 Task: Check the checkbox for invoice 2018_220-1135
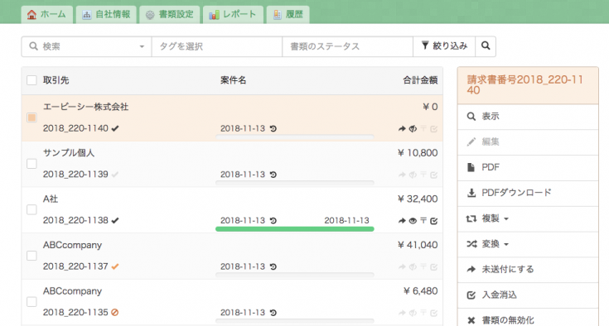(x=31, y=301)
